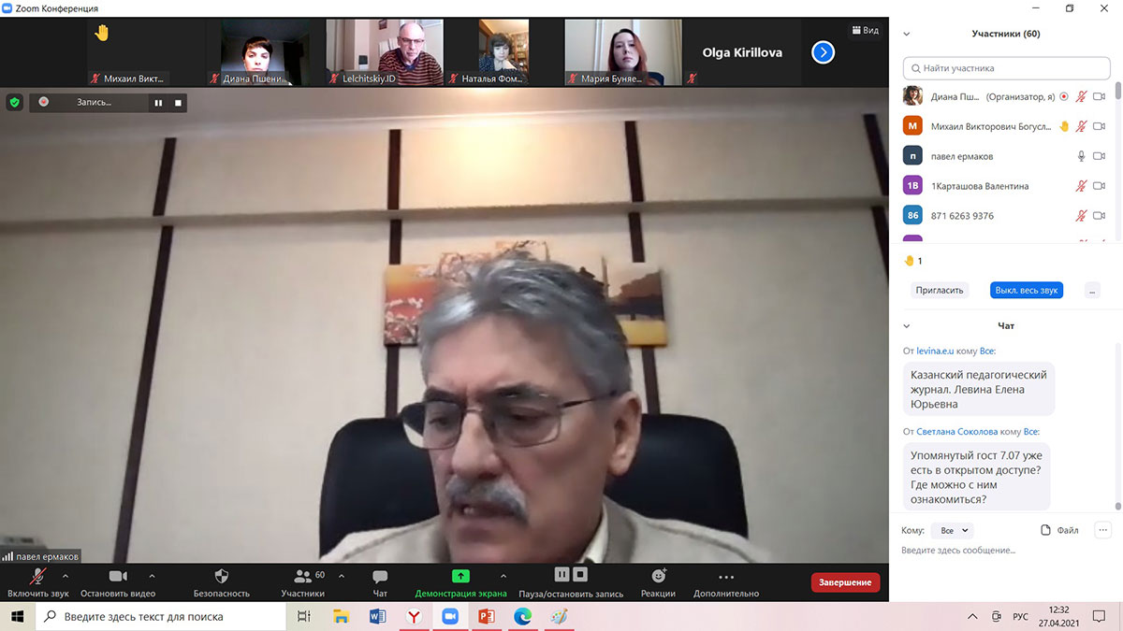Select Диана Пшени video thumbnail

265,54
